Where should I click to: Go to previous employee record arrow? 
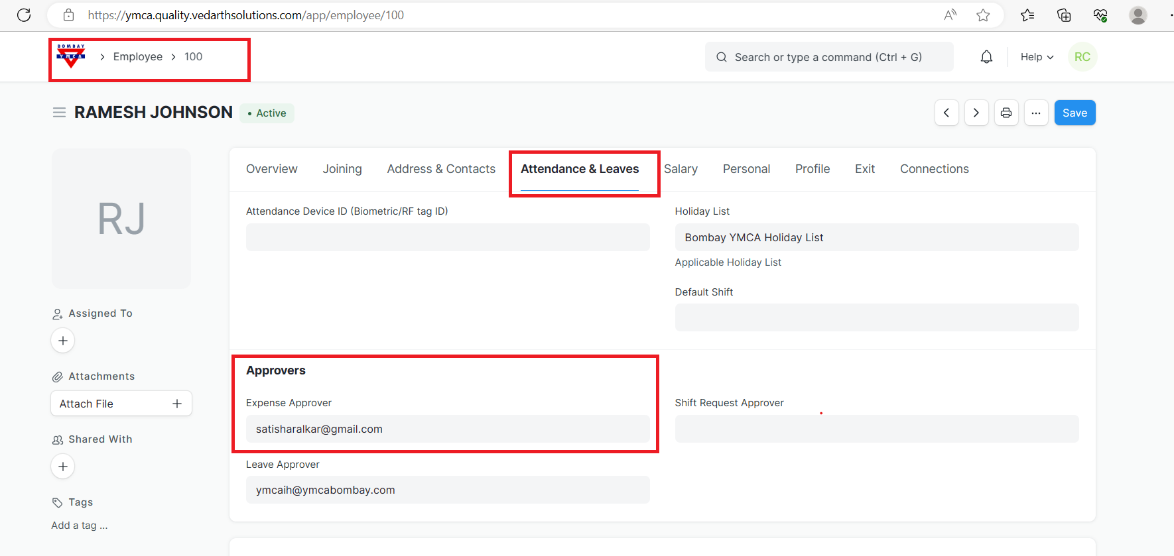coord(946,113)
